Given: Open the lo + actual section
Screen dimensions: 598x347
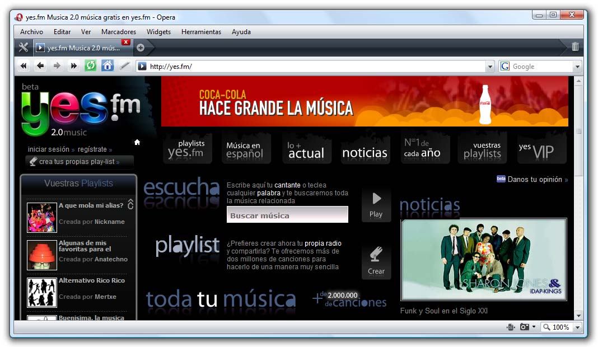Looking at the screenshot, I should pos(306,149).
